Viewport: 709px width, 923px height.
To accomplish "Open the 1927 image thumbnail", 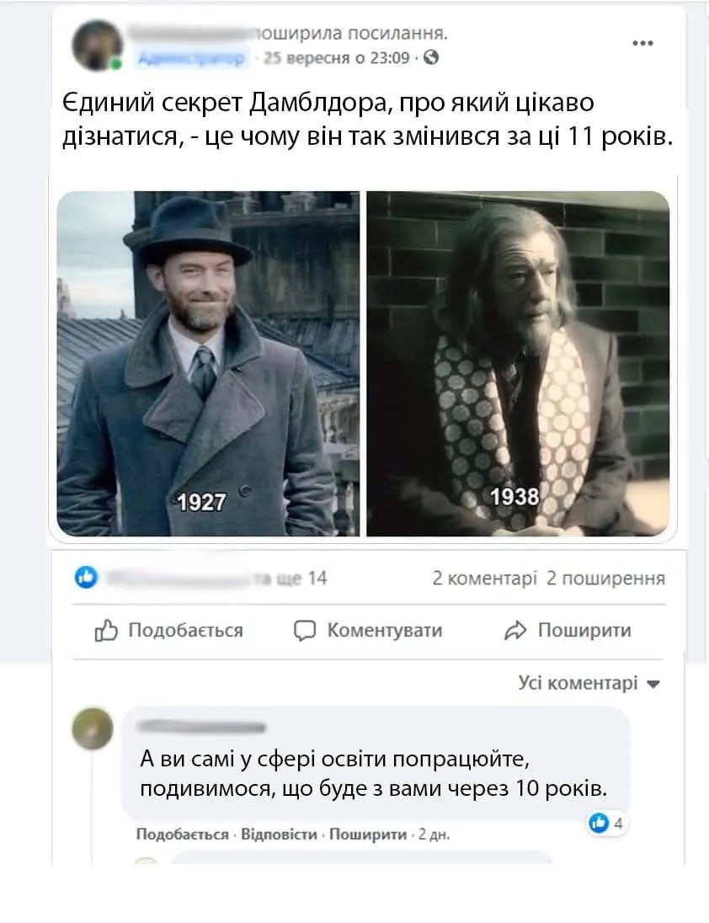I will [208, 364].
